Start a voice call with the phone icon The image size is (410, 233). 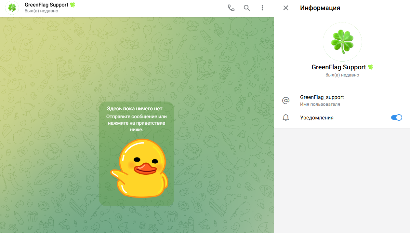[x=231, y=8]
